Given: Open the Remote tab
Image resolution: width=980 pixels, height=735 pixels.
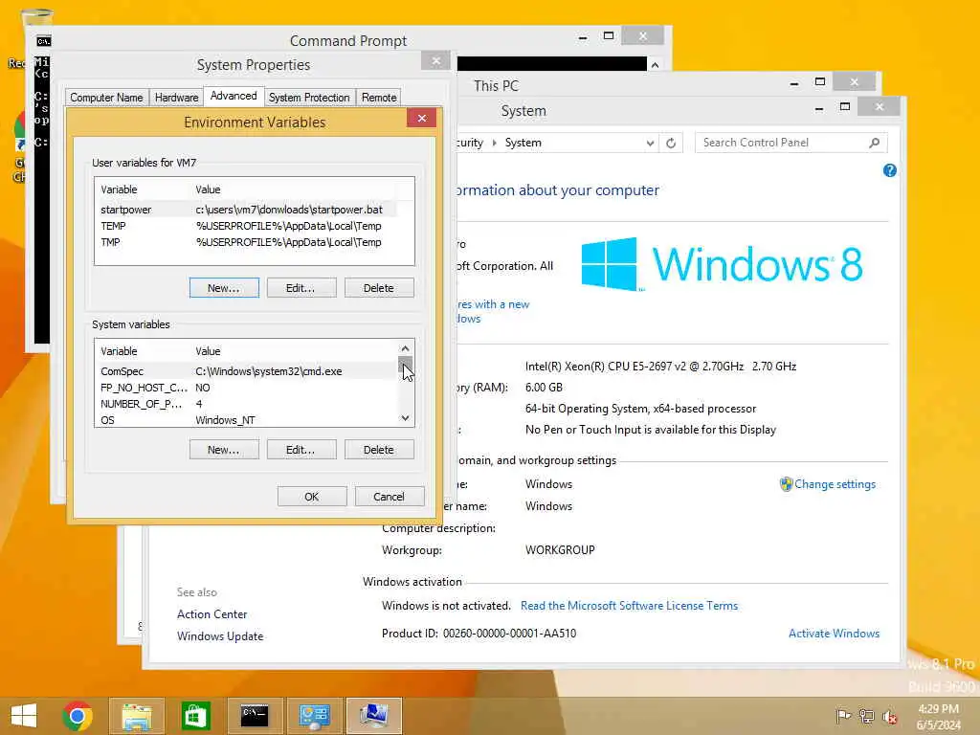Looking at the screenshot, I should 379,98.
